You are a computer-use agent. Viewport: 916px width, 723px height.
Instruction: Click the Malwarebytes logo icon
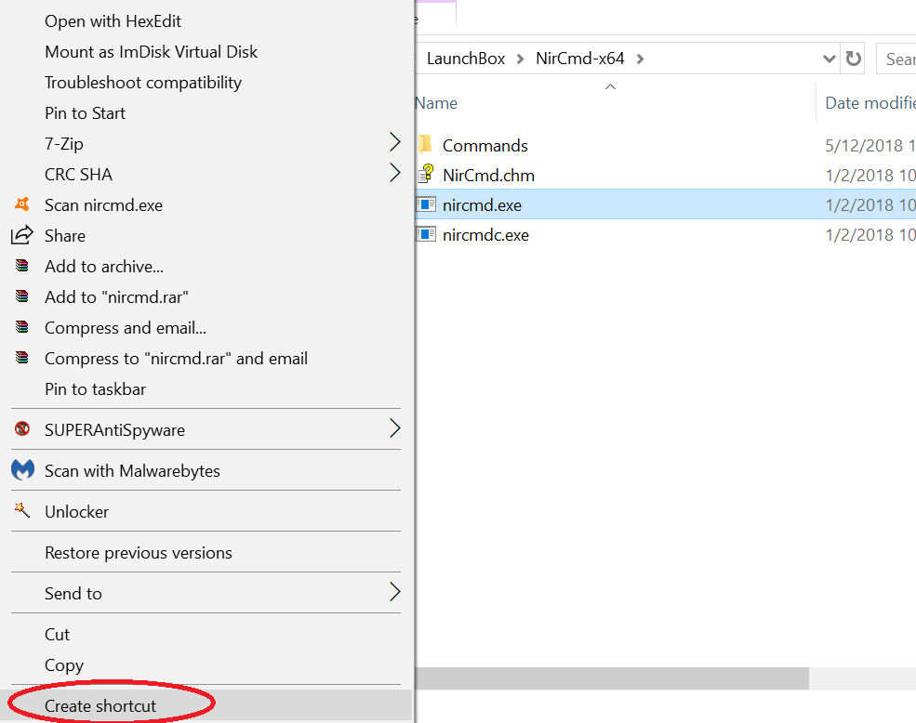tap(22, 469)
